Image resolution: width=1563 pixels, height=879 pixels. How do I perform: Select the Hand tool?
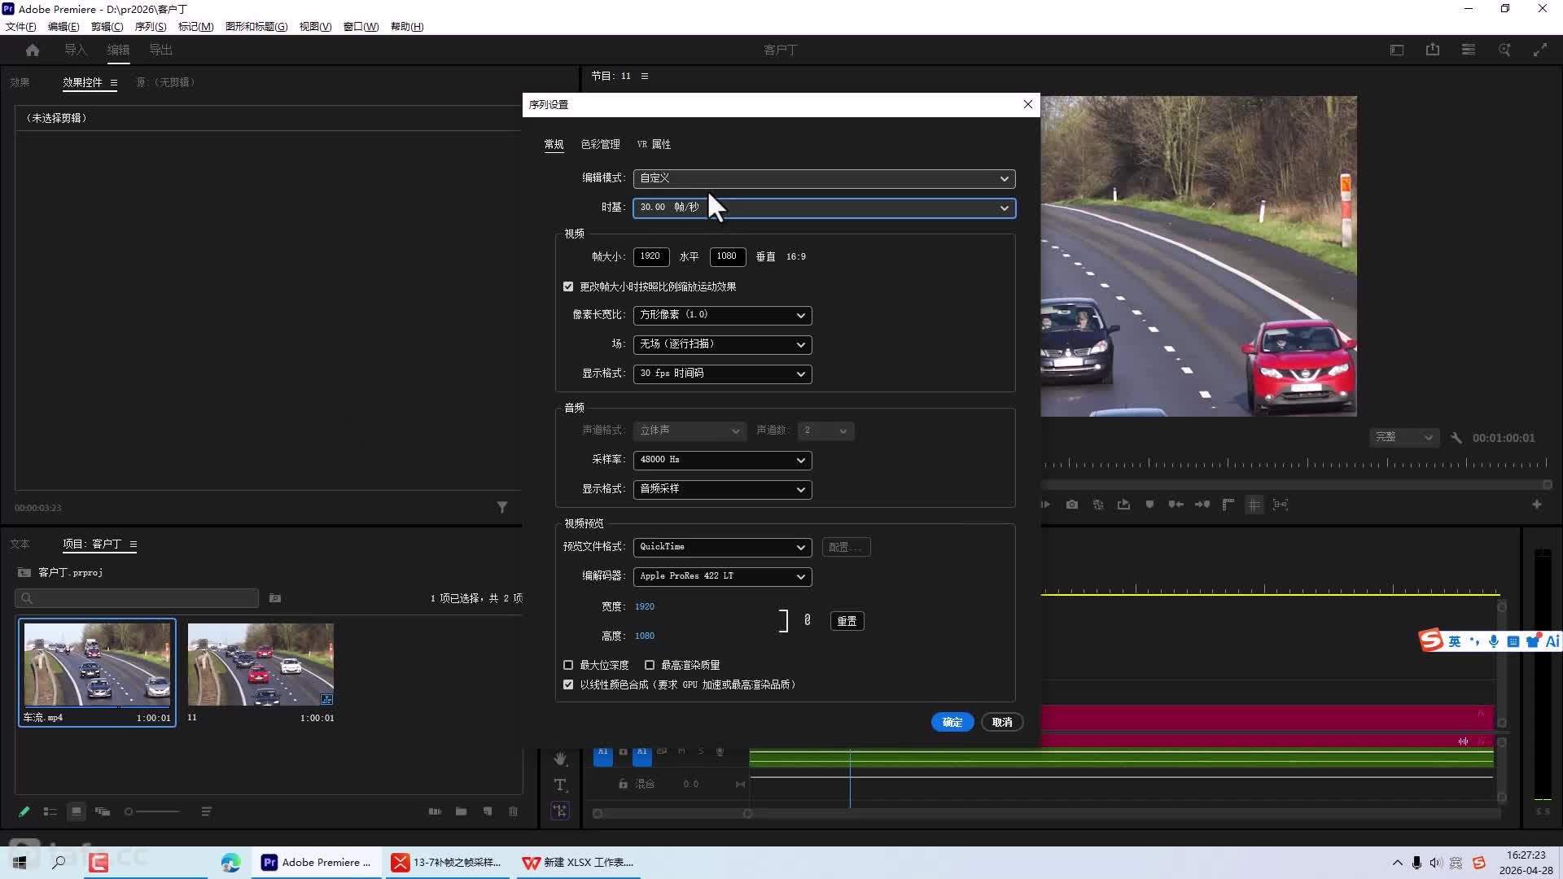click(560, 759)
